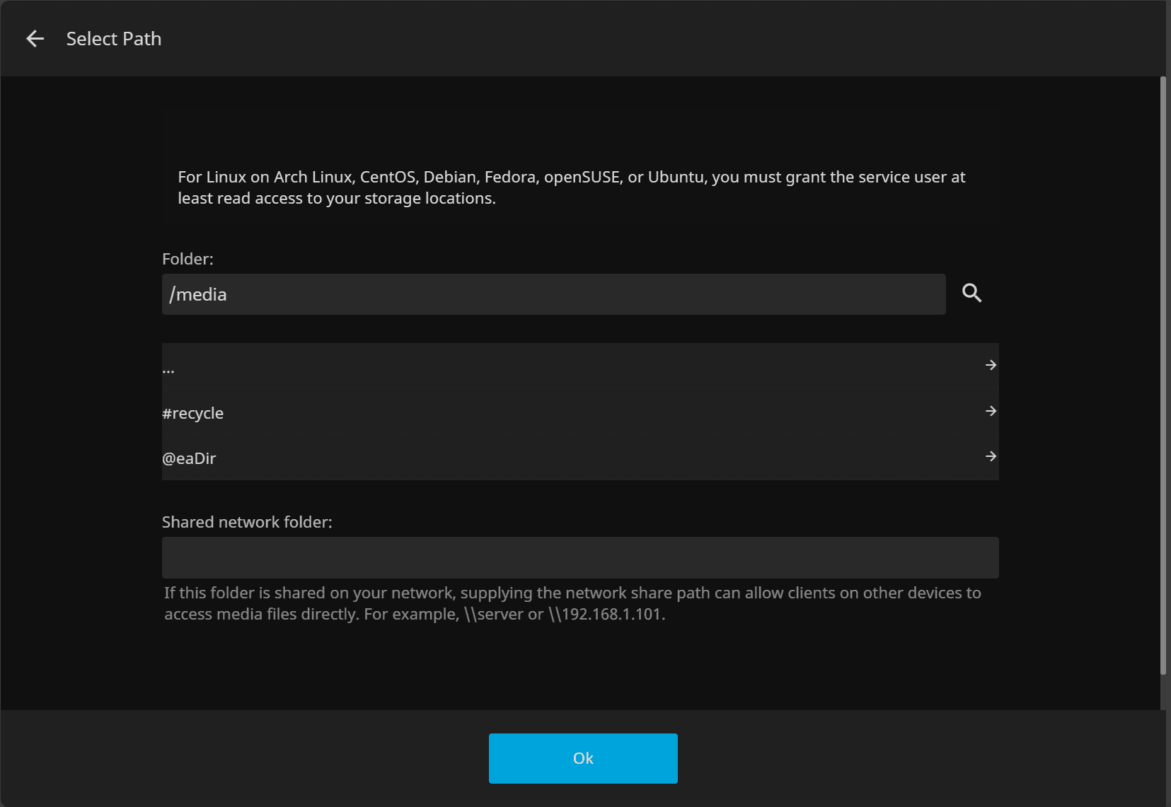Click the 'Folder:' label
The width and height of the screenshot is (1171, 807).
[x=188, y=259]
